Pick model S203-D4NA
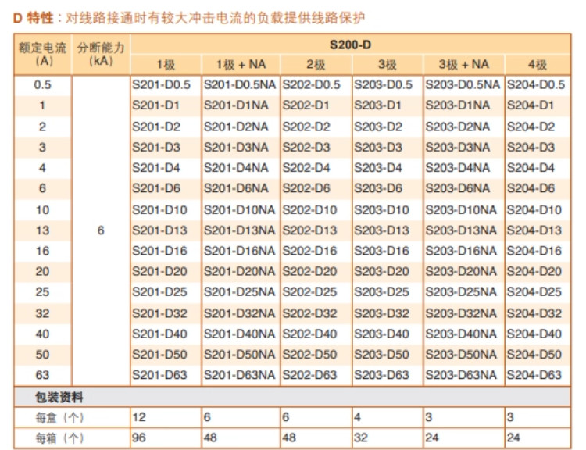 [x=458, y=168]
